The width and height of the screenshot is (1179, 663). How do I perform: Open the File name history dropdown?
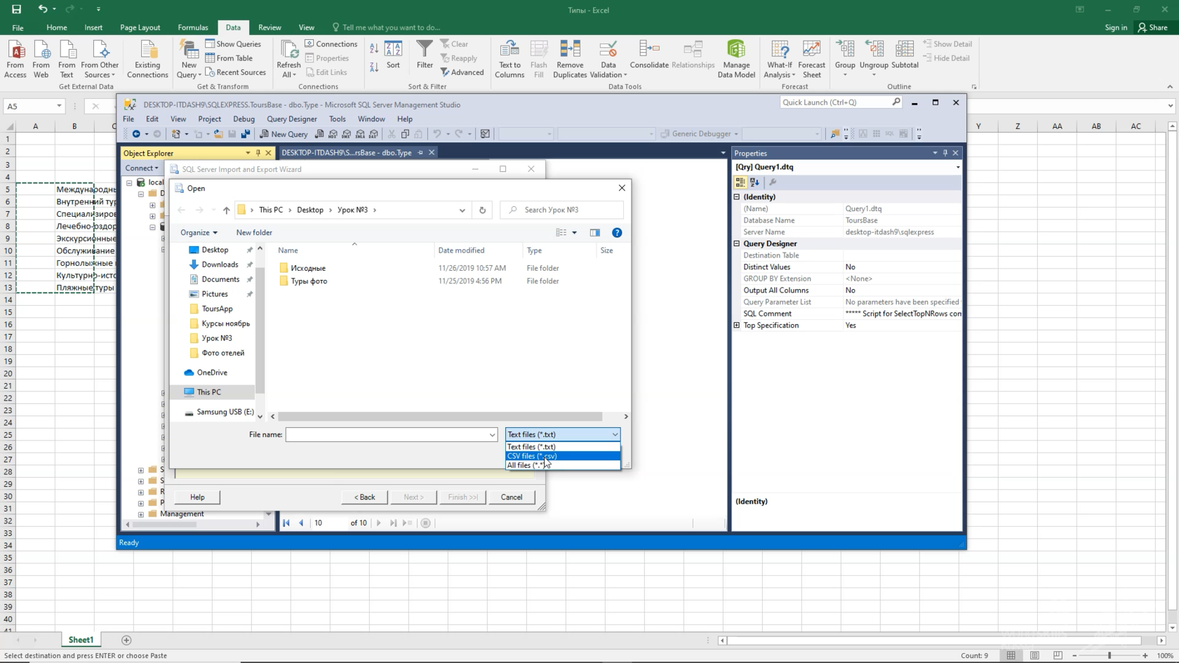492,435
